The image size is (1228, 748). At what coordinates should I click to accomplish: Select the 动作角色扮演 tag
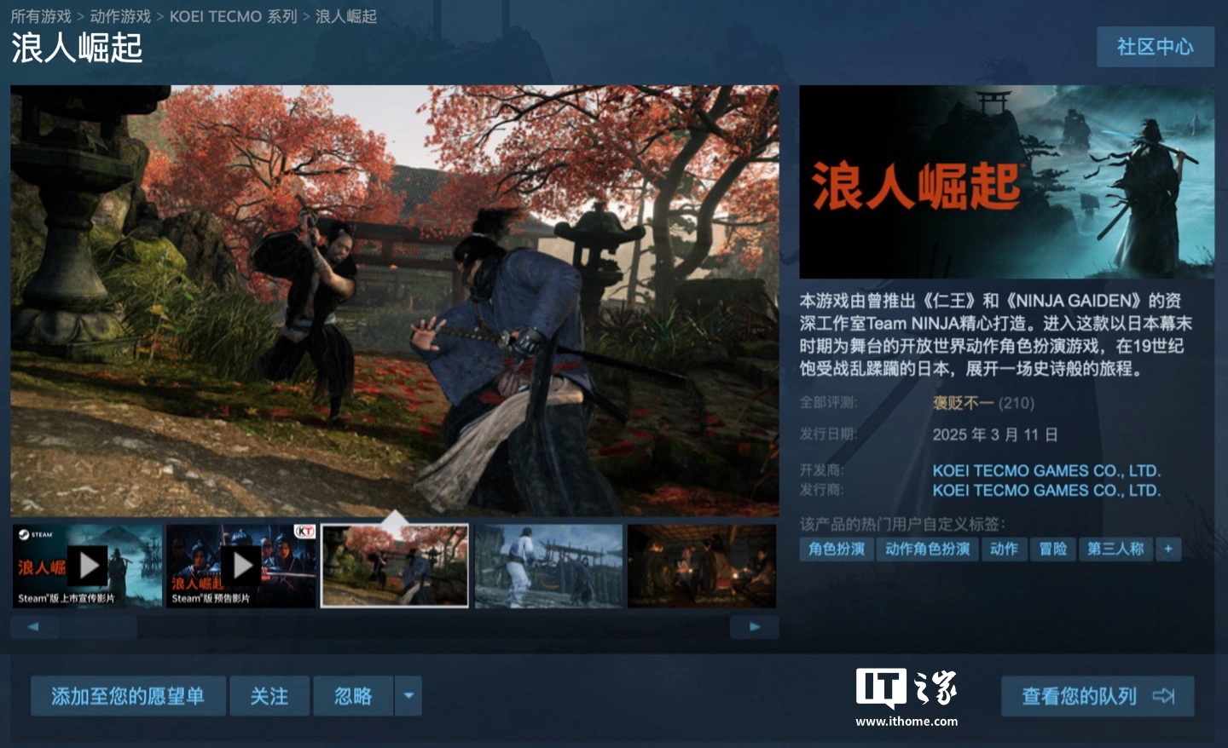pos(928,549)
